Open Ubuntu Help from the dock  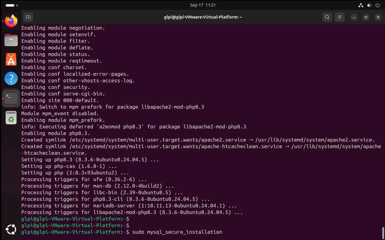pyautogui.click(x=11, y=78)
